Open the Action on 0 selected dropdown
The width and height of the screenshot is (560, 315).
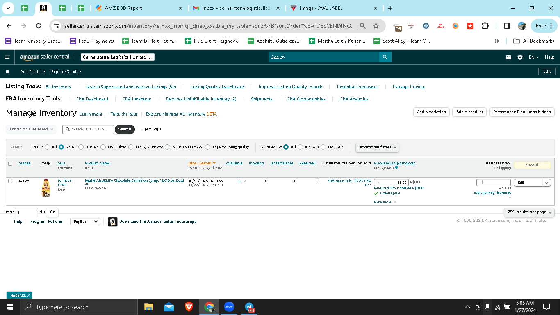coord(31,129)
